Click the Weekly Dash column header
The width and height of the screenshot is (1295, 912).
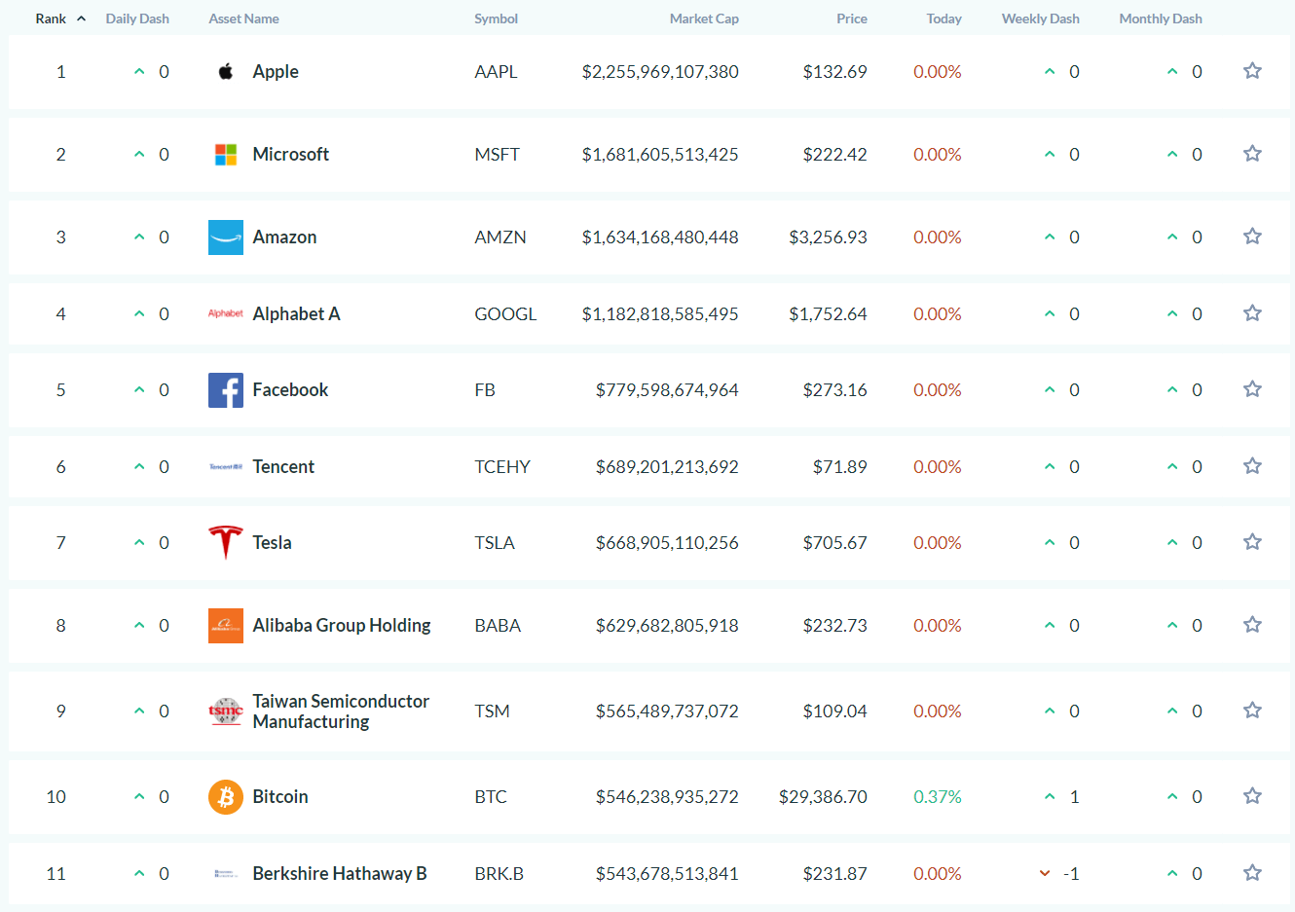1040,18
